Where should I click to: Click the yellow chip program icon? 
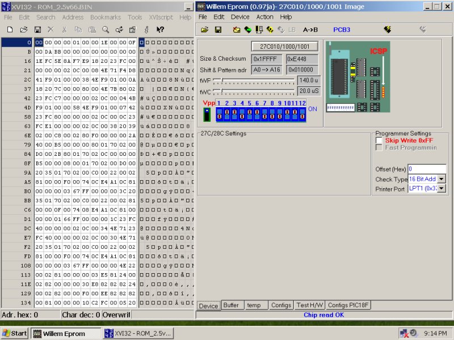[x=387, y=29]
